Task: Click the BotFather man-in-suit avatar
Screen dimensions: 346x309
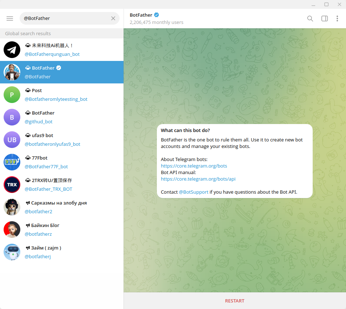Action: point(12,72)
